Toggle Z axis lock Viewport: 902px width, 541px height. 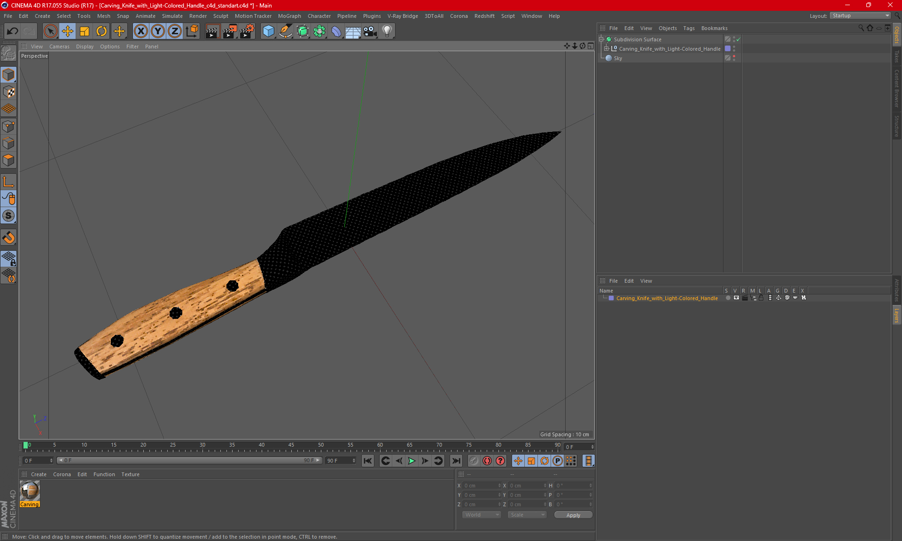pos(175,31)
